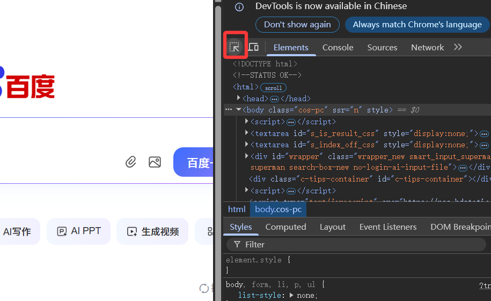
Task: Click ellipsis badge of s_index_off_css textarea
Action: pos(484,145)
